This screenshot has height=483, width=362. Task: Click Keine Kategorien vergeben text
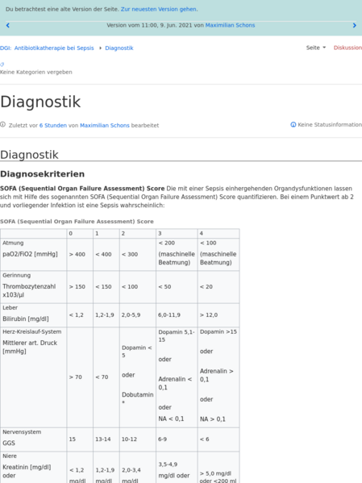(x=36, y=72)
